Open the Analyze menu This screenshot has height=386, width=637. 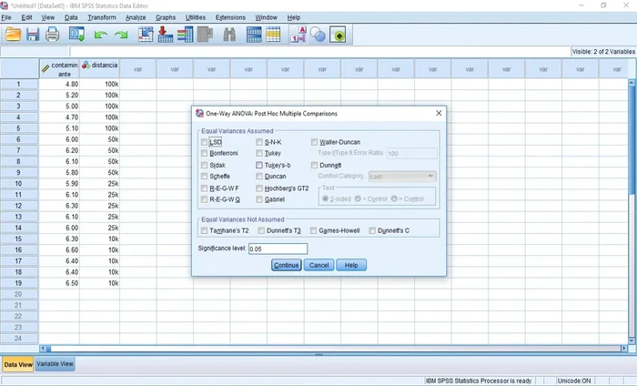[x=135, y=17]
